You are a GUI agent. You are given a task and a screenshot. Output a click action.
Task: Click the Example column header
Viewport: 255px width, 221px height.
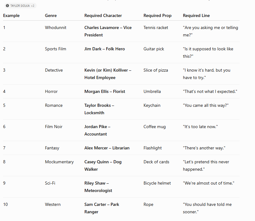[x=11, y=15]
